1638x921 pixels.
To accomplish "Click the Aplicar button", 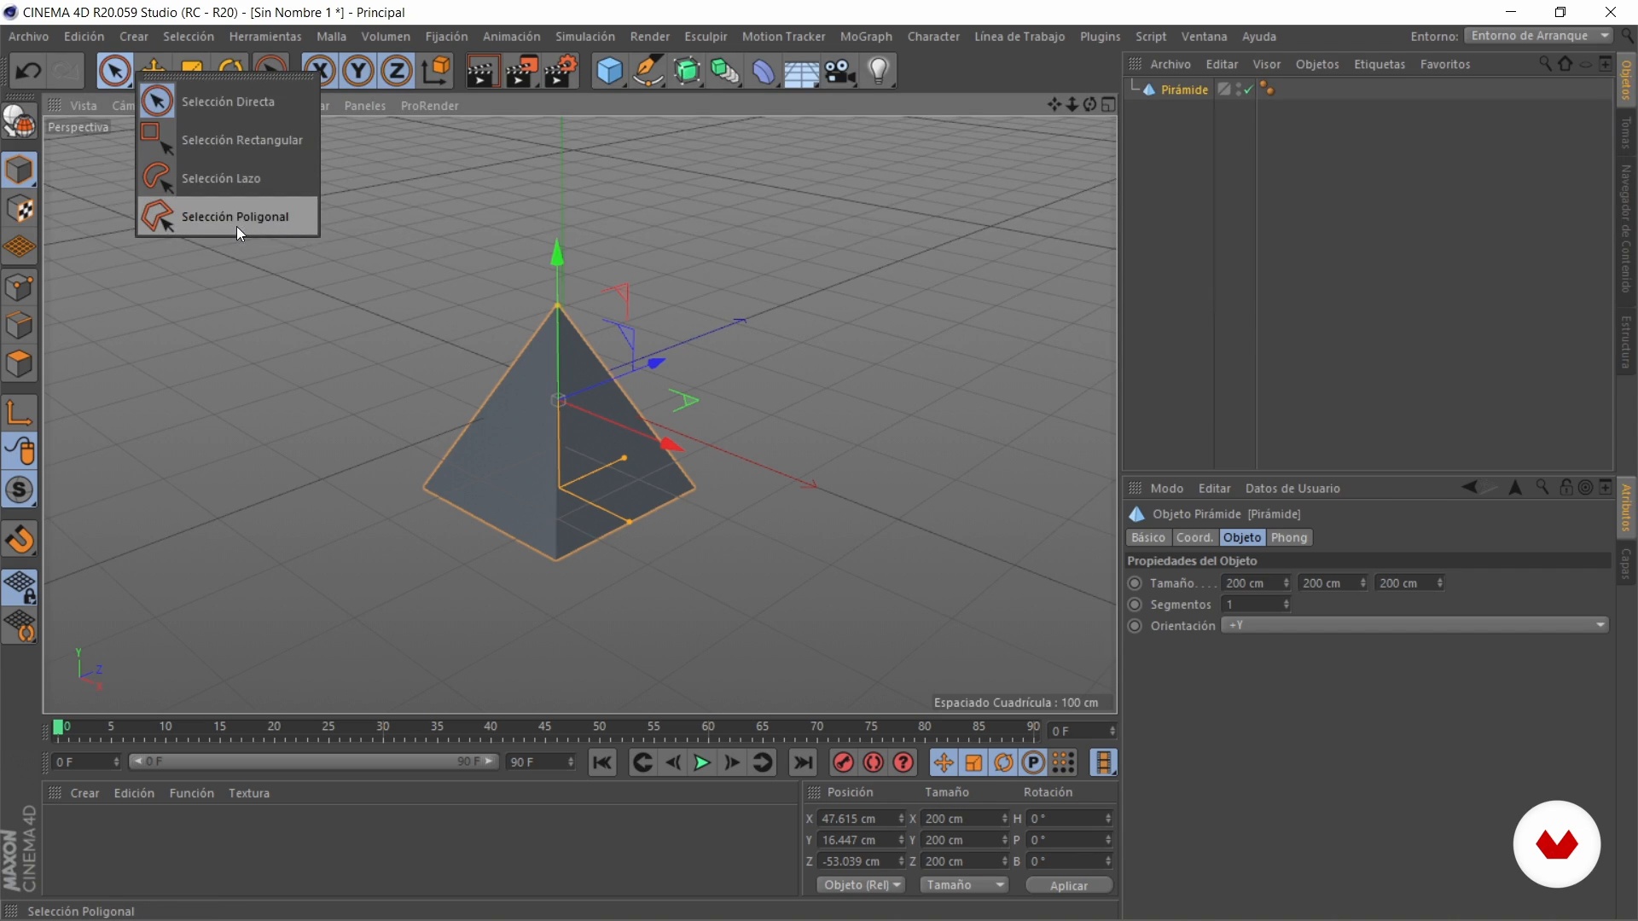I will pyautogui.click(x=1069, y=885).
